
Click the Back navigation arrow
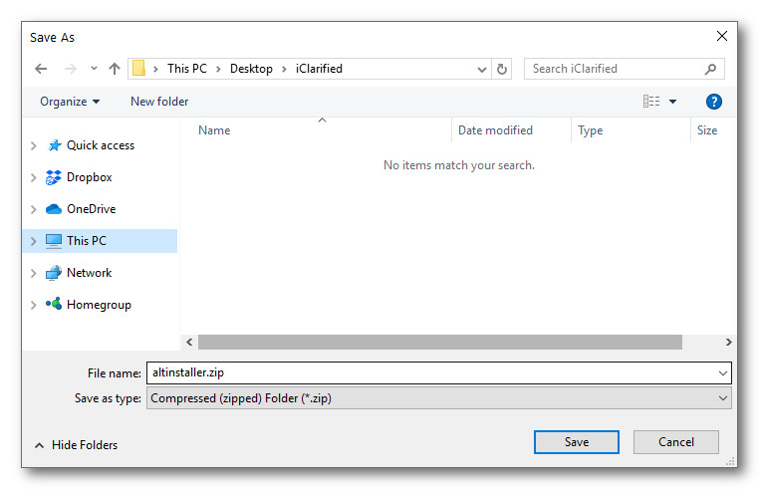pyautogui.click(x=41, y=69)
